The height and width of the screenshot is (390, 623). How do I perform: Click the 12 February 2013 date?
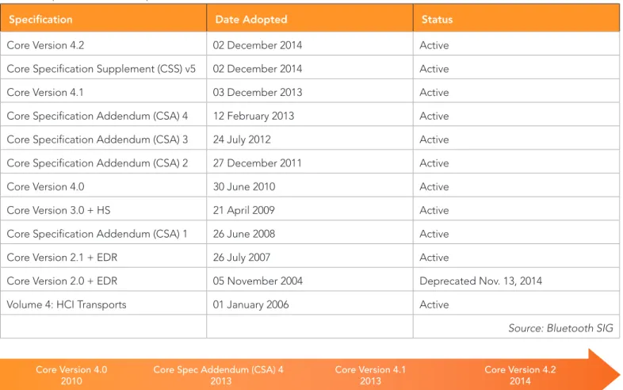(x=254, y=116)
